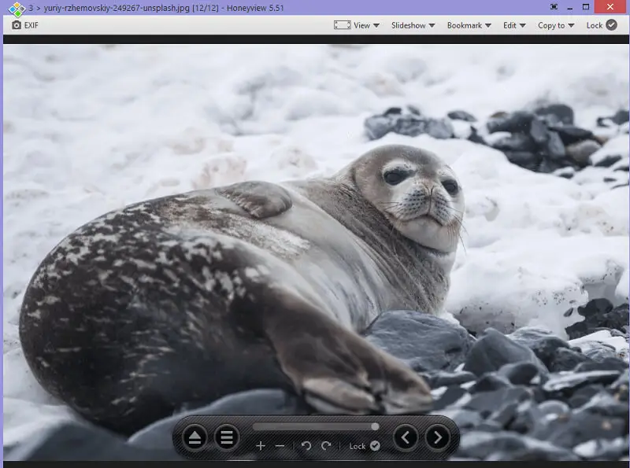This screenshot has width=630, height=468.
Task: Click the Honeyview app logo in title bar
Action: 15,9
